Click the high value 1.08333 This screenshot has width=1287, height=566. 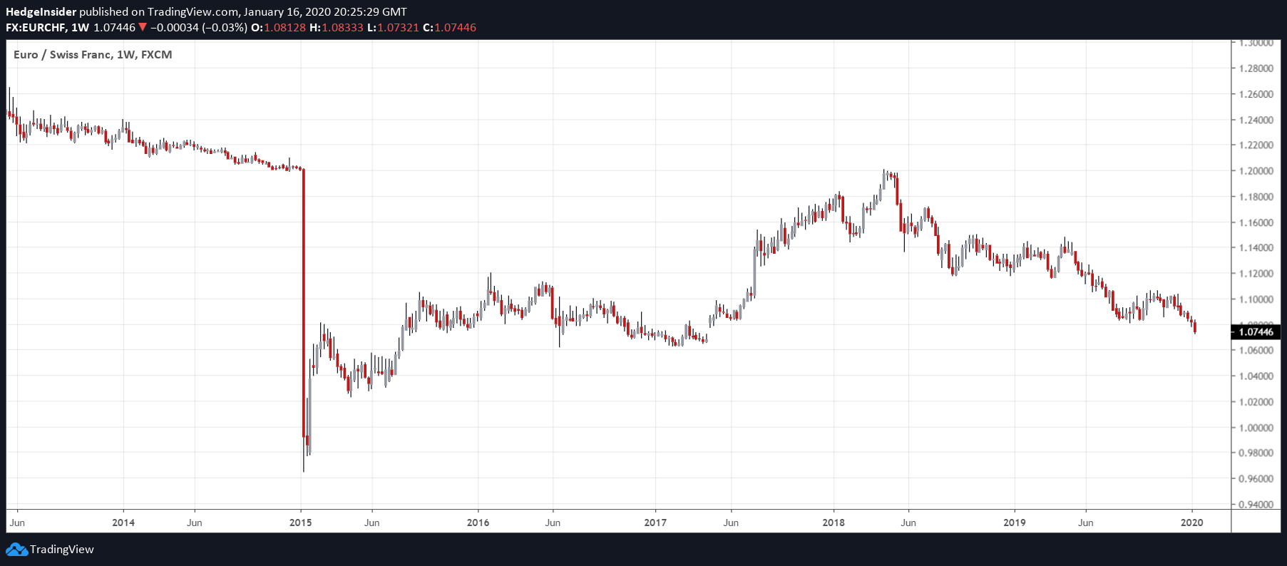point(342,28)
